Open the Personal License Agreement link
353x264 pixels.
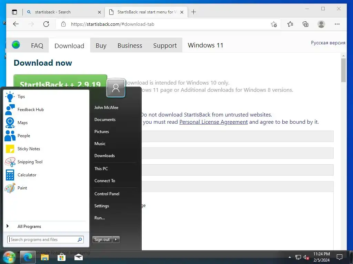click(x=213, y=122)
